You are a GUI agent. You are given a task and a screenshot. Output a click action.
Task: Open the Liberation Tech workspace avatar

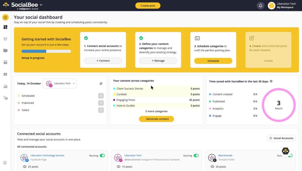tap(271, 6)
